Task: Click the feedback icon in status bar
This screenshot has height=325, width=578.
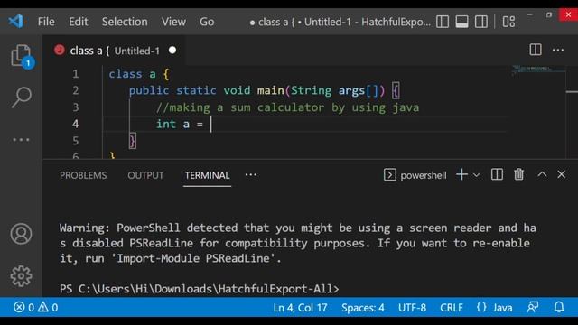Action: point(533,307)
